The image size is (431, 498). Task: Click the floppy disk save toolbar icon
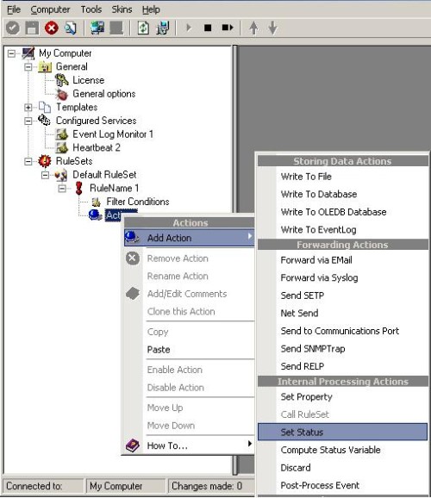click(x=32, y=28)
